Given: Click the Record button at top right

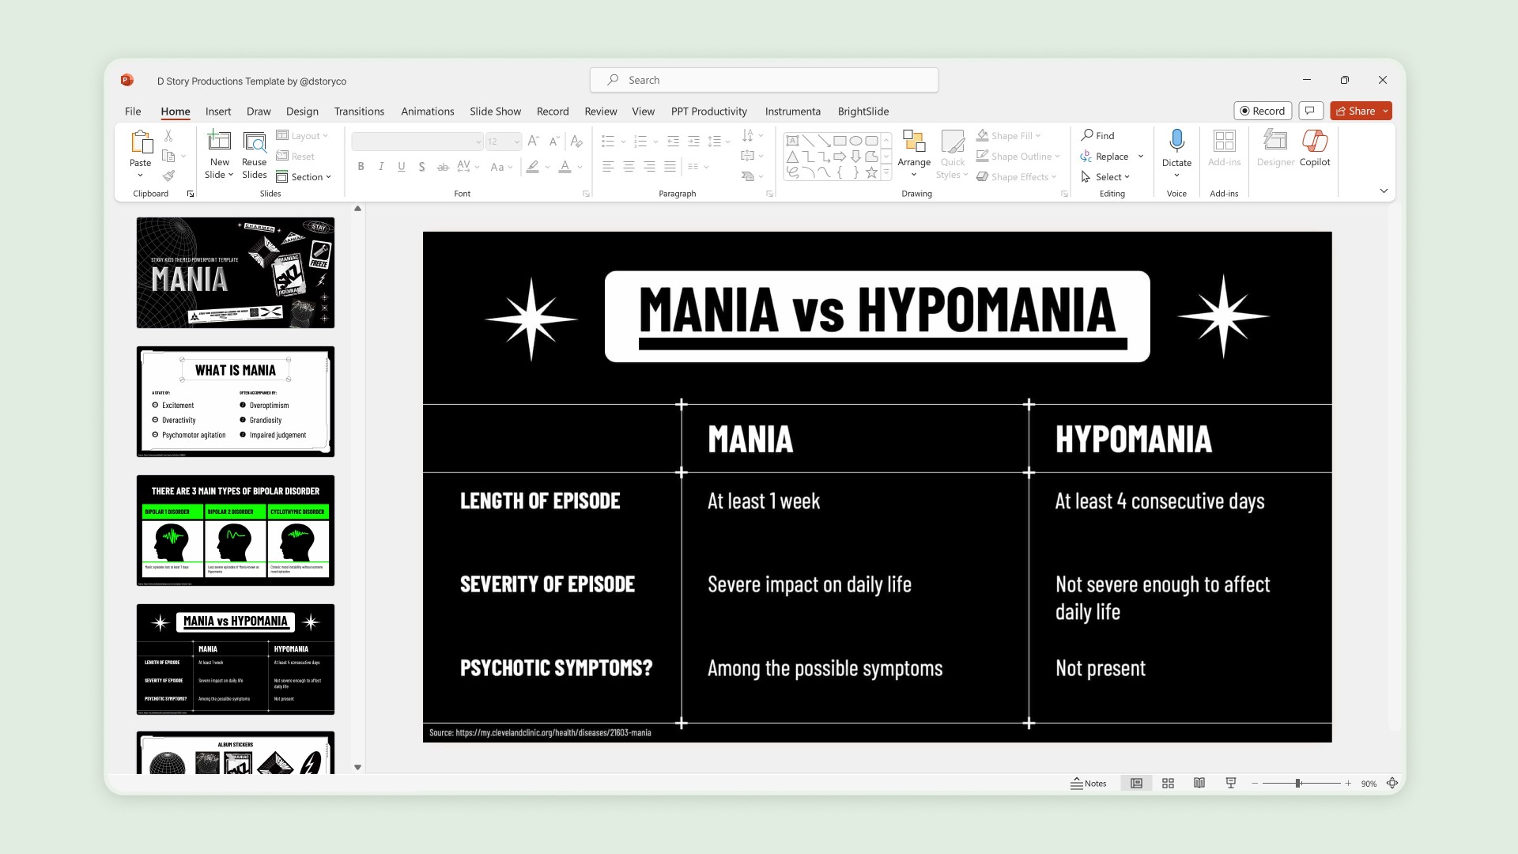Looking at the screenshot, I should click(1262, 111).
